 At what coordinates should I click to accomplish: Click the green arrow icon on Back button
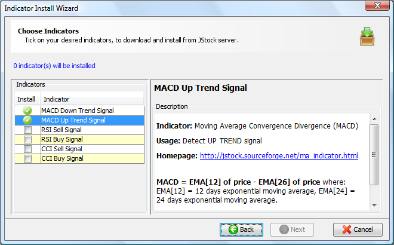(233, 229)
